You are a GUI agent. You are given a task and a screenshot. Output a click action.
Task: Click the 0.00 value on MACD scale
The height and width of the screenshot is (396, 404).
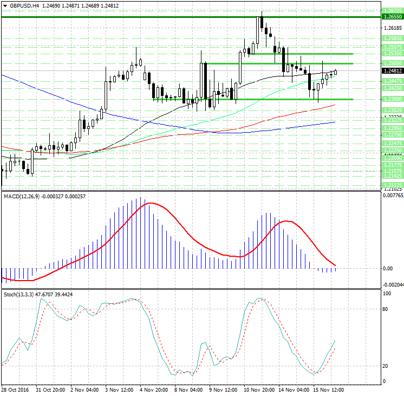(388, 269)
